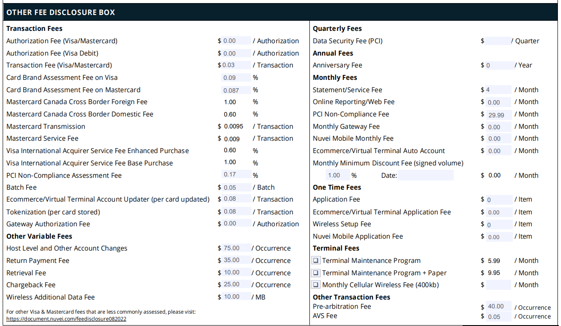Click the PCI Non-Compliance Assessment Fee percent field
Viewport: 561px width, 326px height.
tap(236, 175)
